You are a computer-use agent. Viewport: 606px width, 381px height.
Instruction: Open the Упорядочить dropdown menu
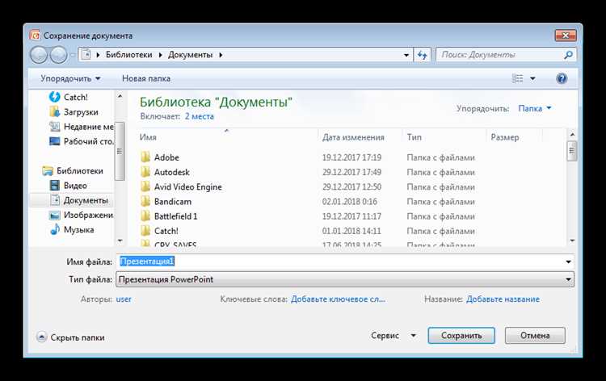tap(70, 78)
